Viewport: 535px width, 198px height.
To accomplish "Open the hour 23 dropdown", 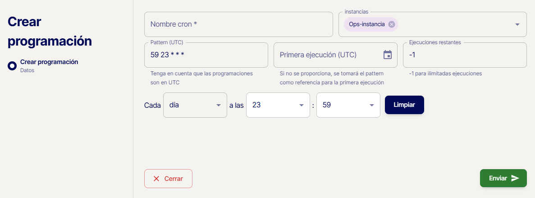I will 278,105.
